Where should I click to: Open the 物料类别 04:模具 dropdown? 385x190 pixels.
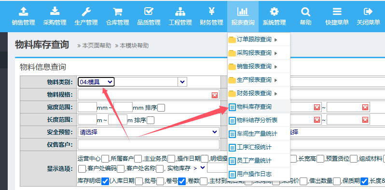(x=96, y=82)
